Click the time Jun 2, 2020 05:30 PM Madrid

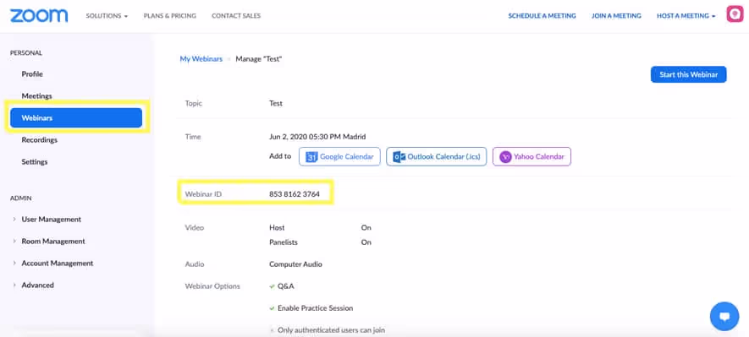[x=317, y=137]
